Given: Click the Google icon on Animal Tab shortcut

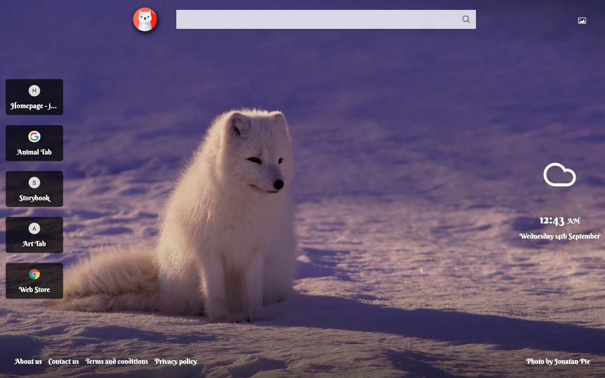Looking at the screenshot, I should (34, 136).
